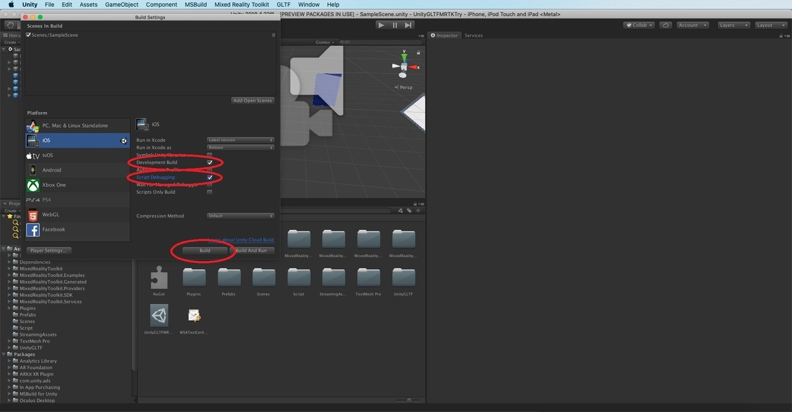Select the Xbox One platform
Image resolution: width=792 pixels, height=412 pixels.
coord(77,185)
